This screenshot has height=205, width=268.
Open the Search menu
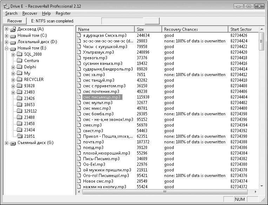[x=11, y=13]
